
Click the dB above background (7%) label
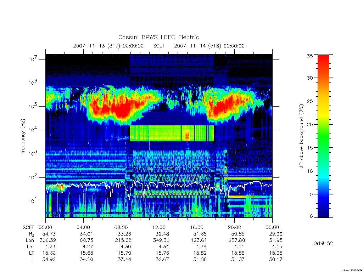tap(301, 136)
